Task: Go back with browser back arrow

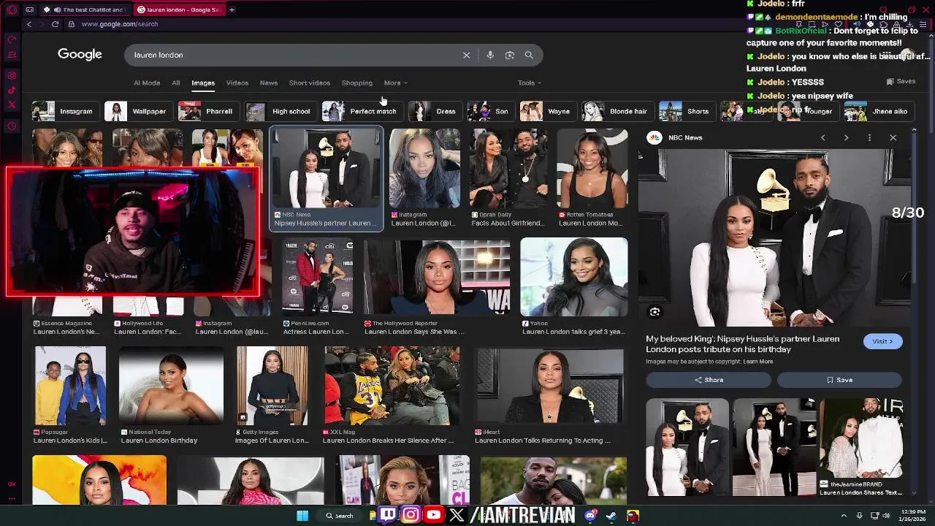Action: tap(29, 24)
